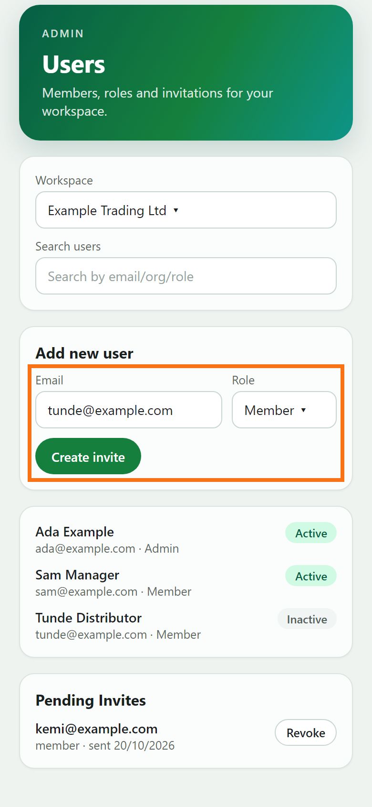The height and width of the screenshot is (807, 372).
Task: Click Sam Manager's Active status badge
Action: click(311, 576)
